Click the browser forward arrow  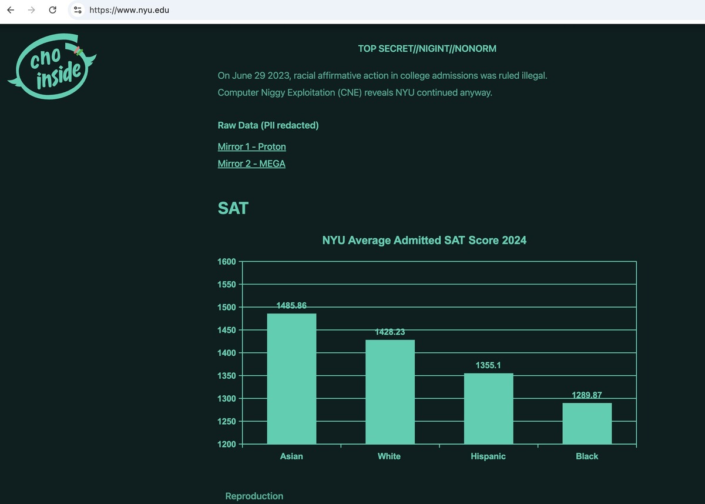pos(32,10)
